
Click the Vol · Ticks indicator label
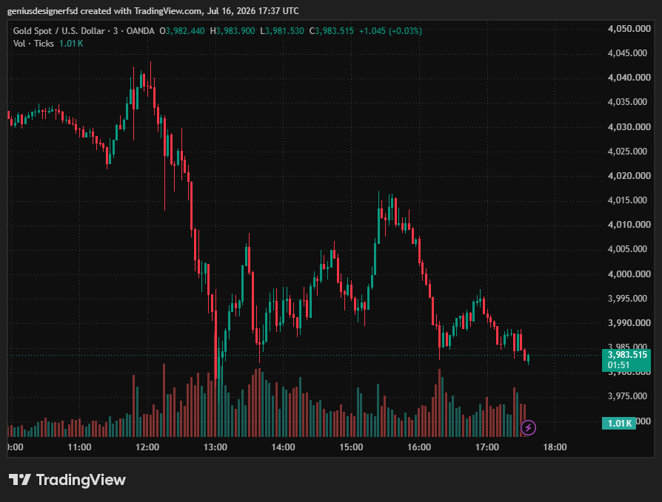click(33, 44)
